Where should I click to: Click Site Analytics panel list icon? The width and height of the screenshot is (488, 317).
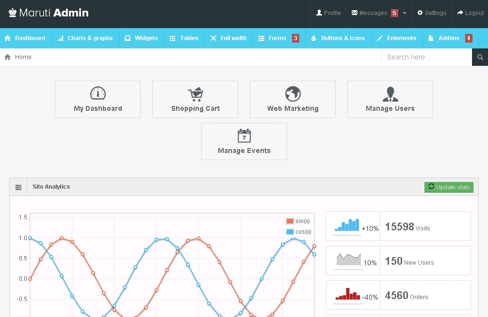pyautogui.click(x=18, y=187)
